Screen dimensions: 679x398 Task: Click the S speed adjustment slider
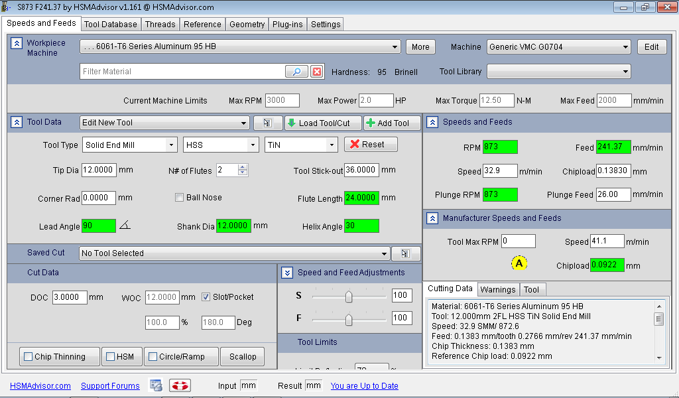point(349,297)
